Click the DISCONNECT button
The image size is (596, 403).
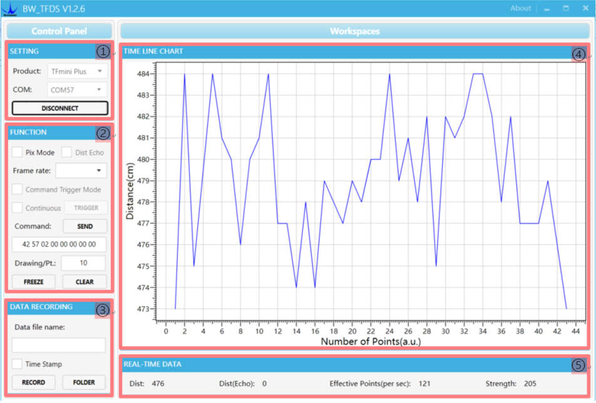pos(60,108)
